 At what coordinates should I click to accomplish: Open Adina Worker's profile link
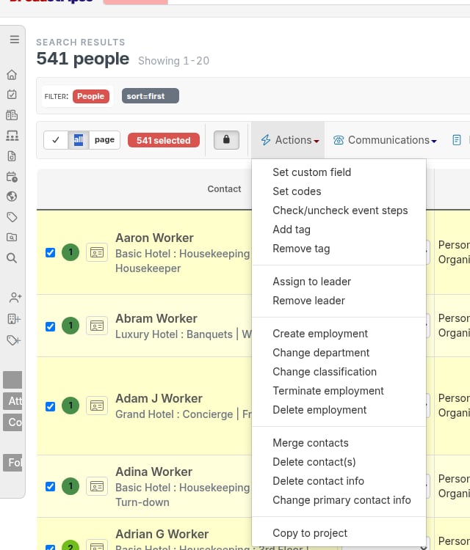[x=154, y=472]
